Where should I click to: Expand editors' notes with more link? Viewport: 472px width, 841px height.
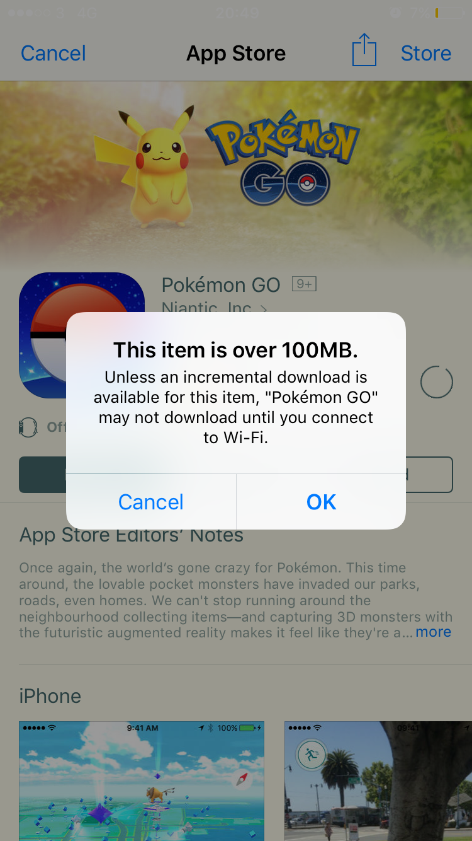tap(434, 632)
